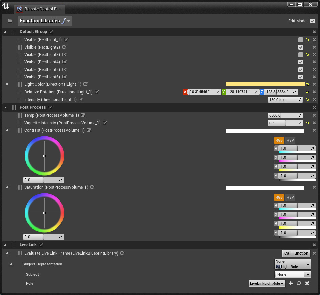This screenshot has height=295, width=320.
Task: Use the left arrow icon beside Role
Action: tap(291, 283)
